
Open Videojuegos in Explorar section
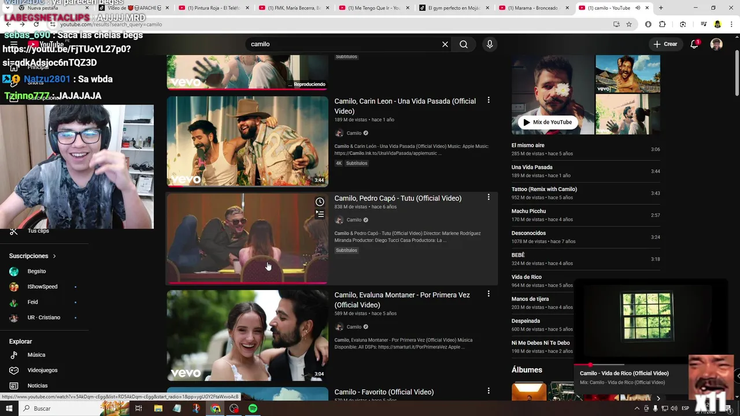click(x=42, y=370)
